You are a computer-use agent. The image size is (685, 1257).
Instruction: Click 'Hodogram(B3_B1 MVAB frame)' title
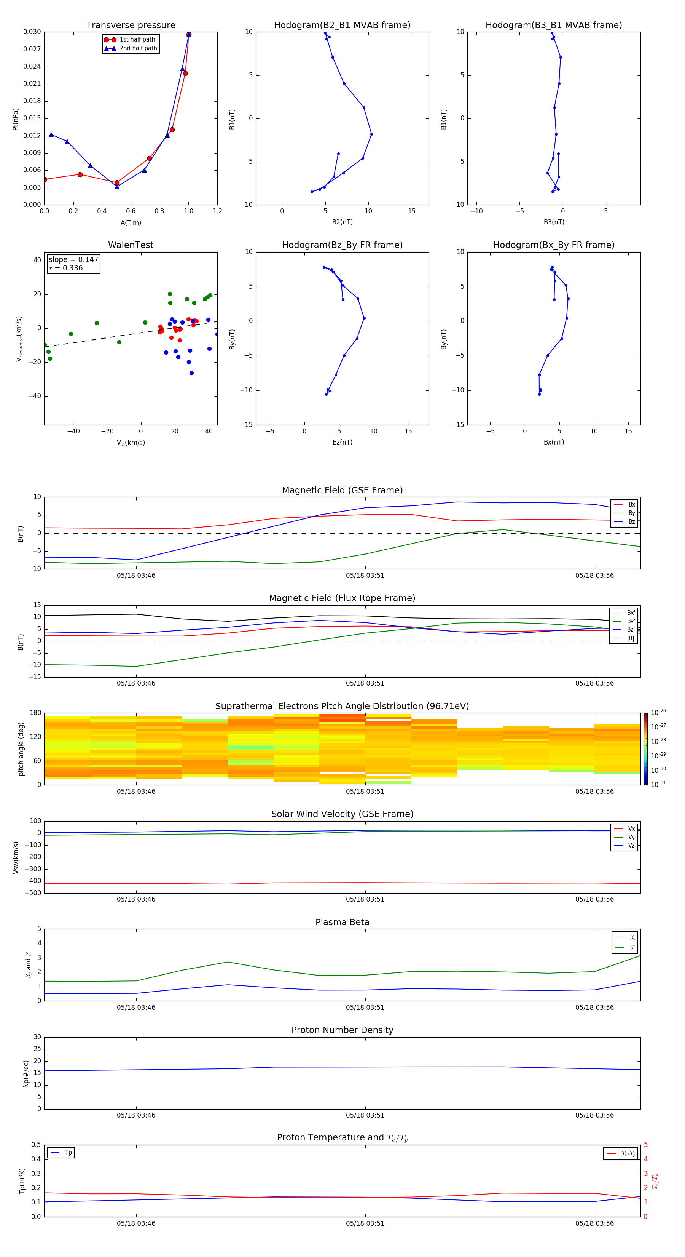point(554,26)
